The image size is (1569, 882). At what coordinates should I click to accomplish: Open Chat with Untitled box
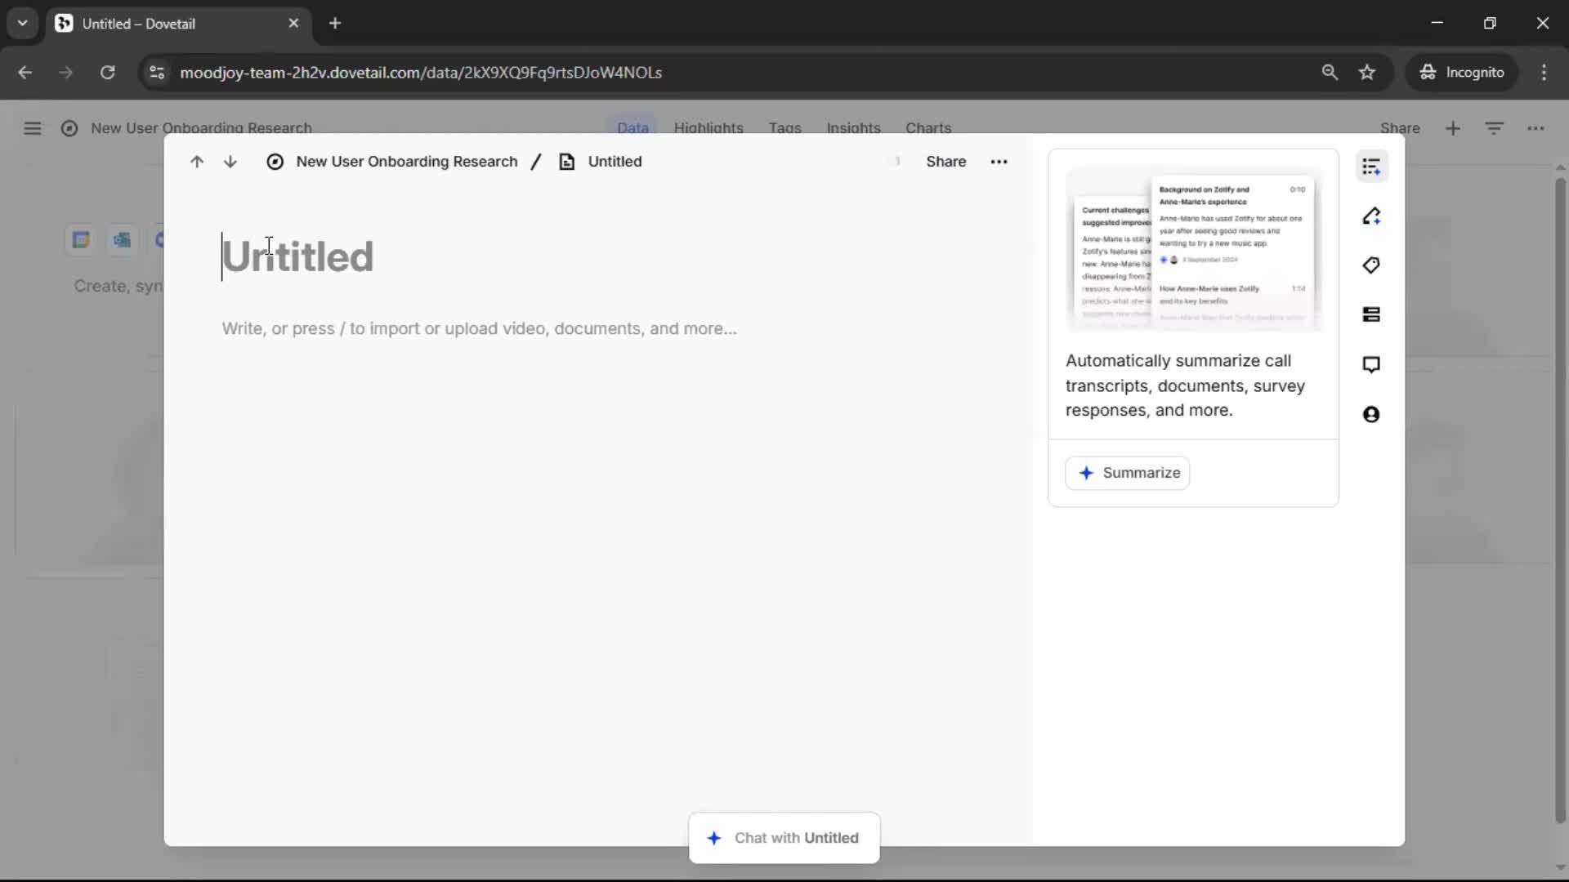click(784, 838)
